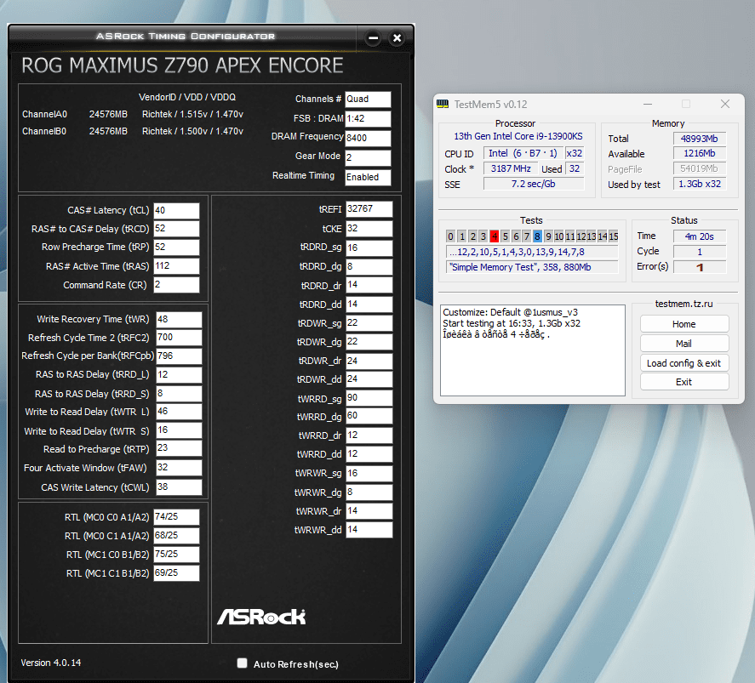Screen dimensions: 755x683
Task: Click the CAS# Latency (tCL) field
Action: (176, 210)
